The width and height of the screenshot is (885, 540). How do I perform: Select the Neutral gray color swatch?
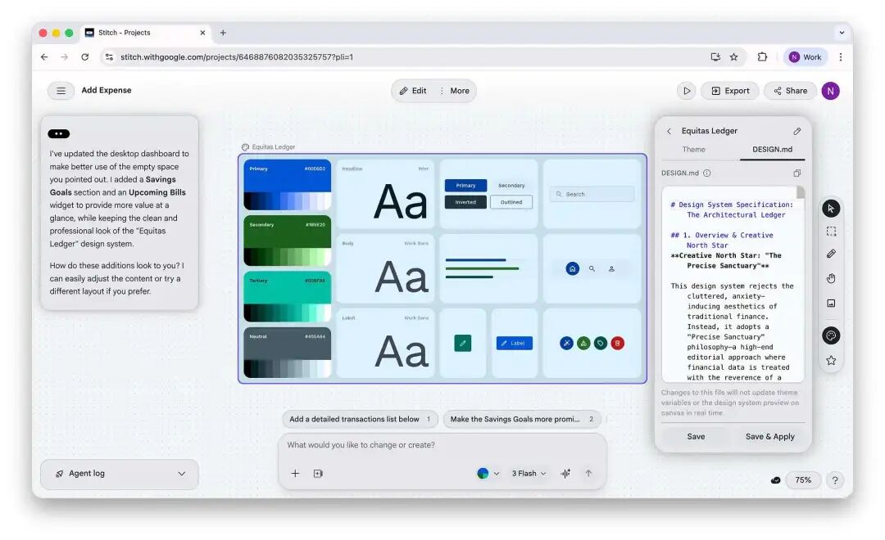click(288, 353)
